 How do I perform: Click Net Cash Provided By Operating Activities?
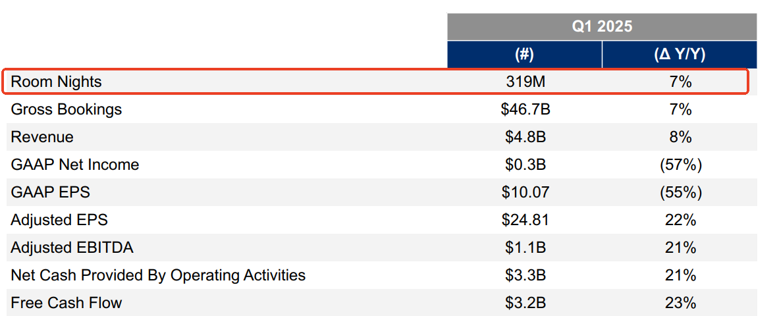pos(158,275)
